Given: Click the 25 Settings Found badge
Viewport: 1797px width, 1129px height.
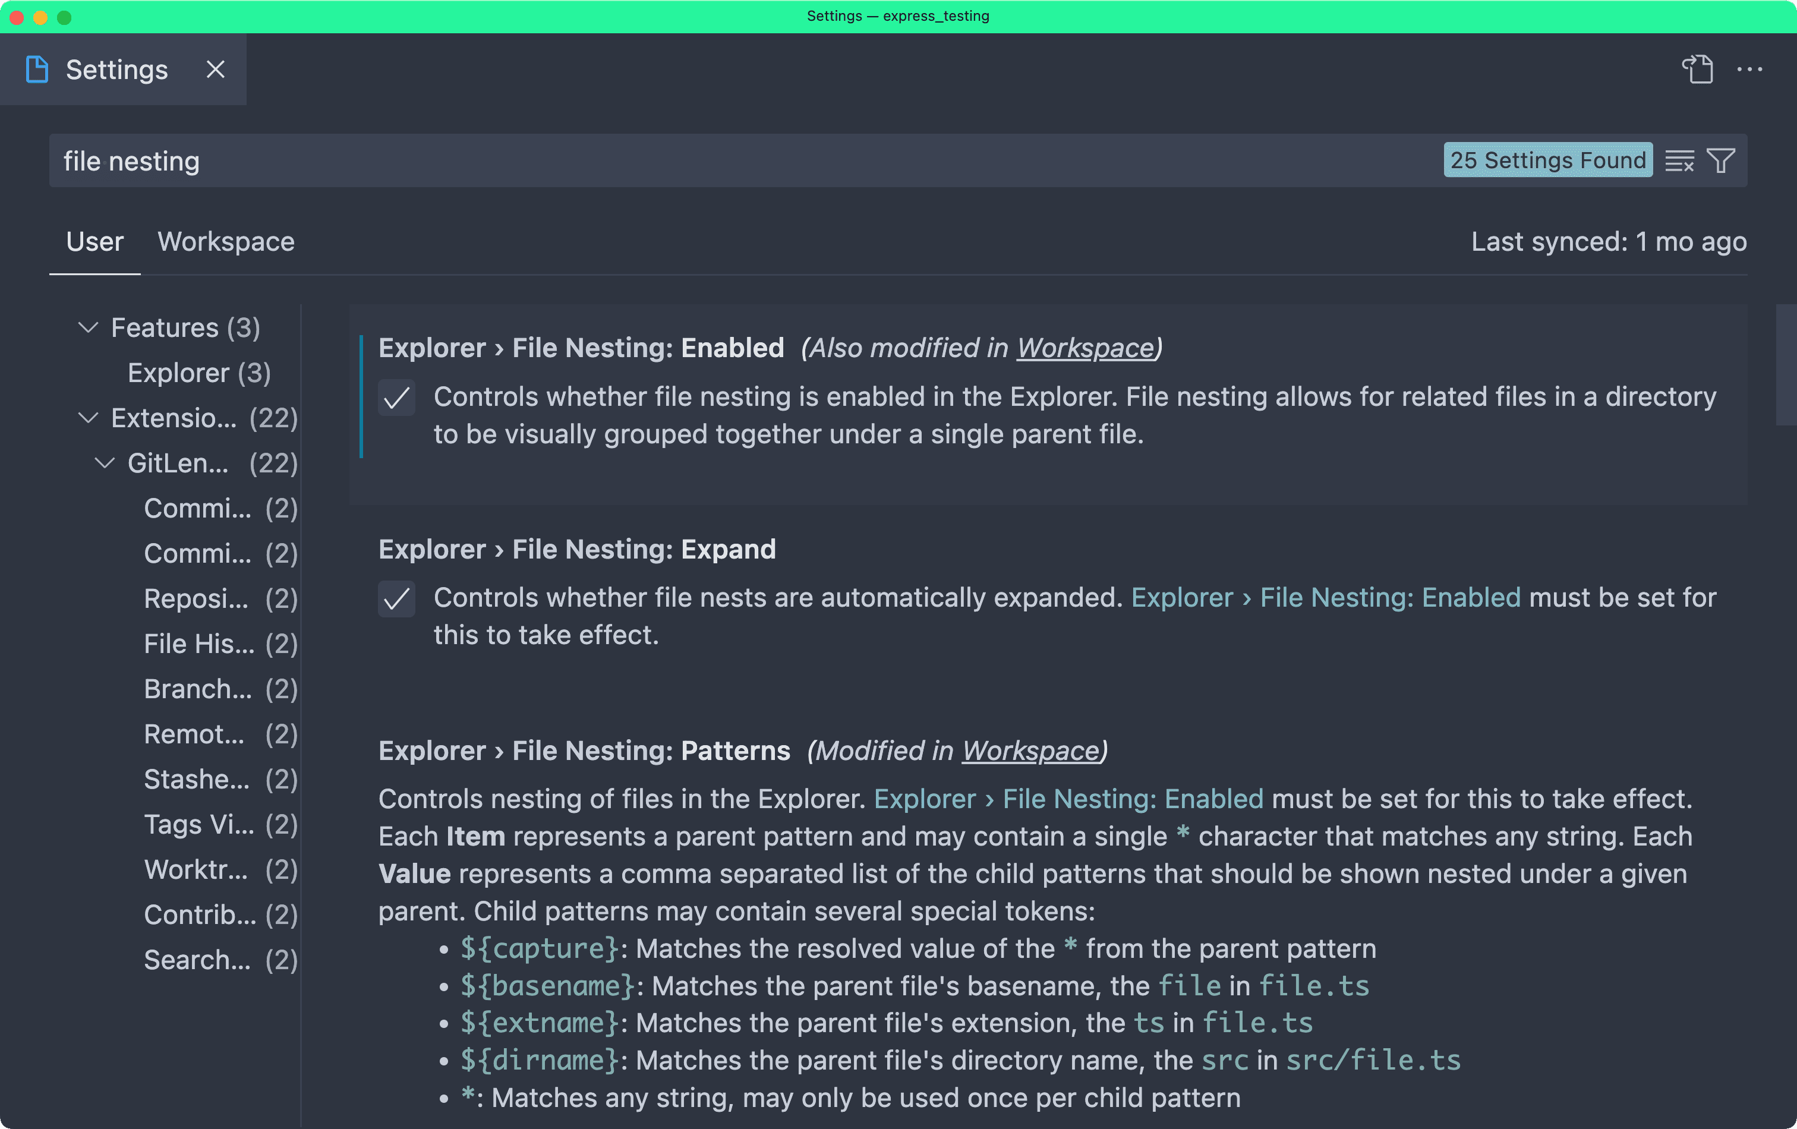Looking at the screenshot, I should tap(1547, 160).
